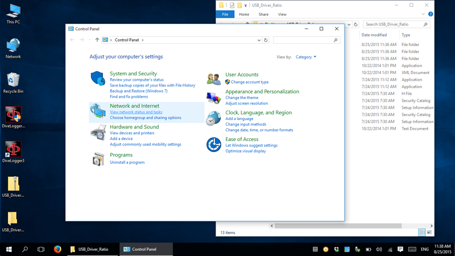Open the recent locations dropdown arrow in Control Panel

pos(90,40)
